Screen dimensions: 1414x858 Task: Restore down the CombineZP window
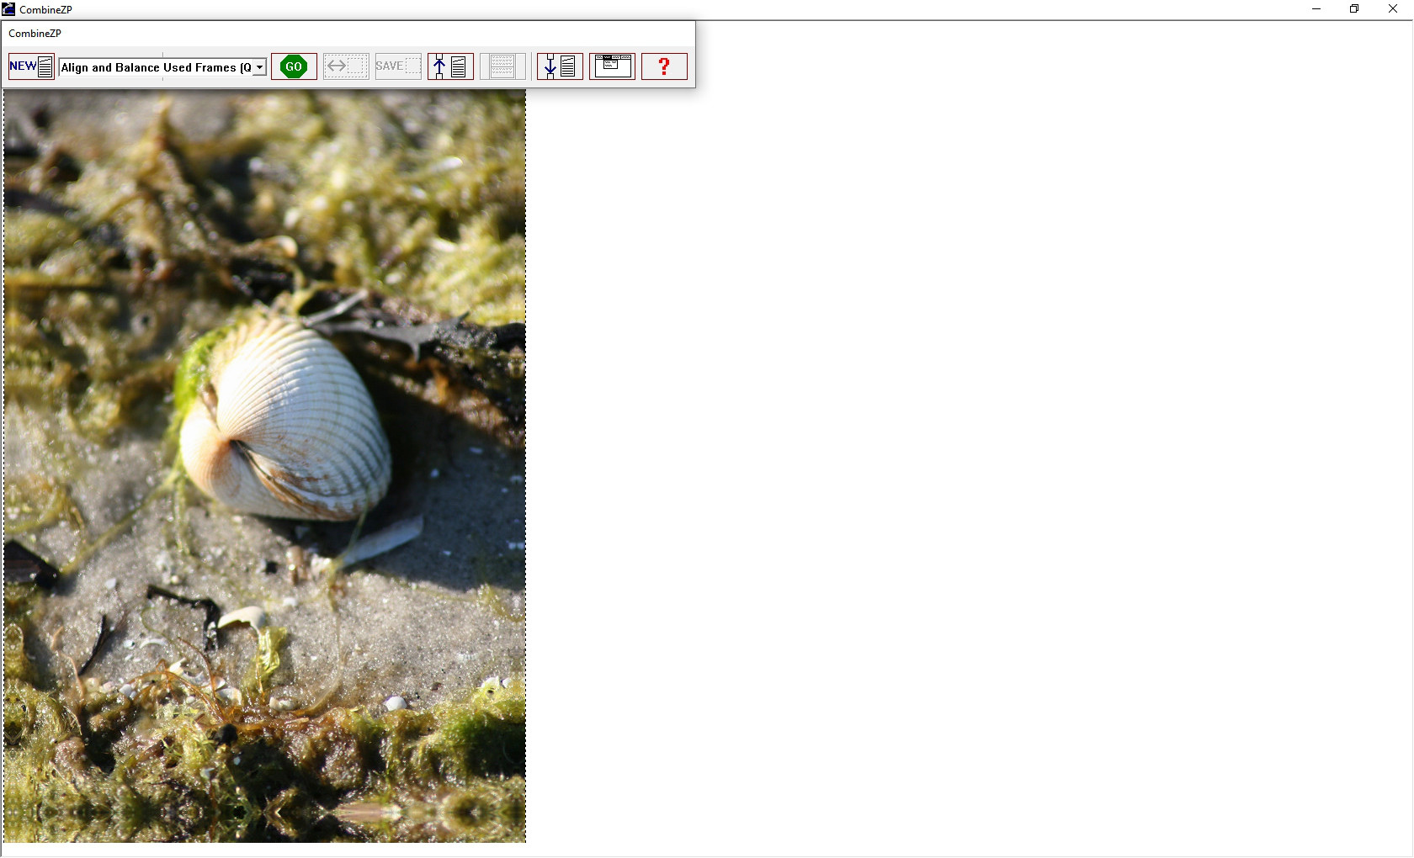click(1354, 9)
